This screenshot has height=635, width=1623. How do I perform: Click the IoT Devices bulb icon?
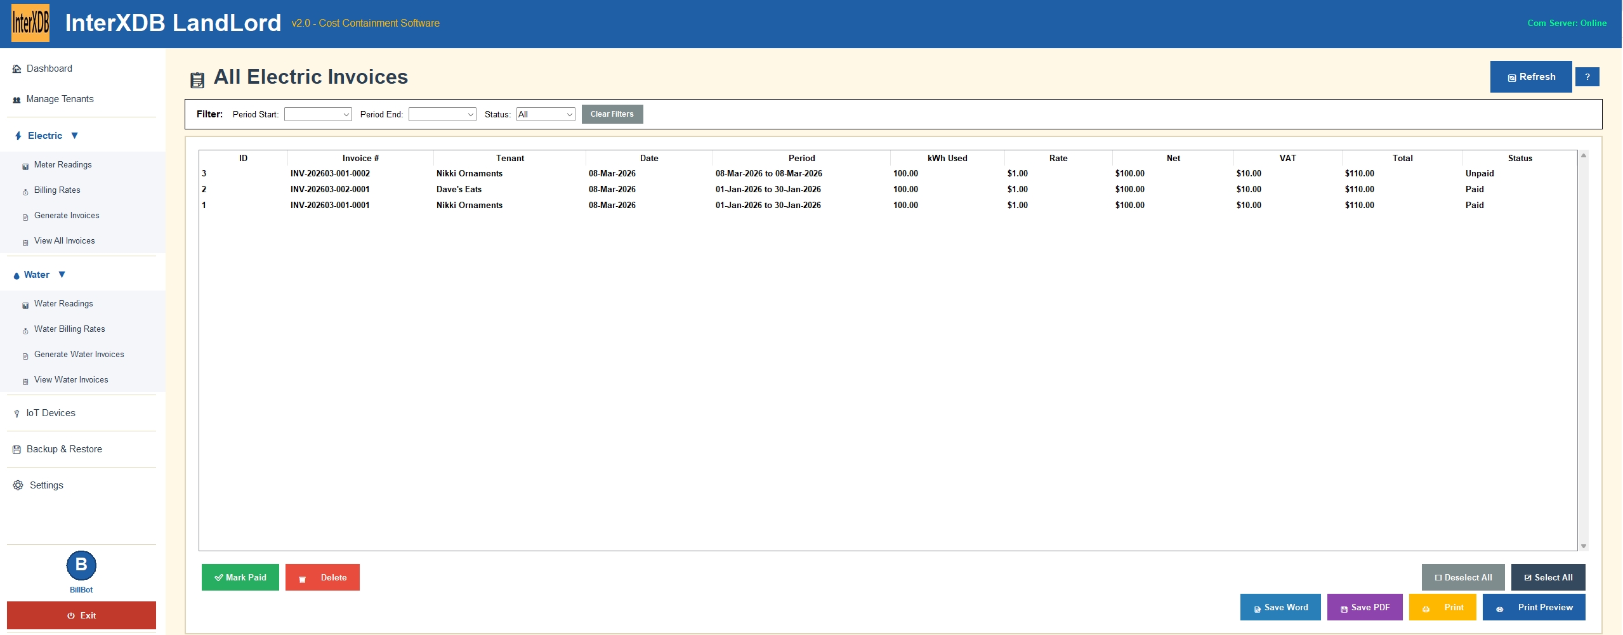tap(16, 414)
